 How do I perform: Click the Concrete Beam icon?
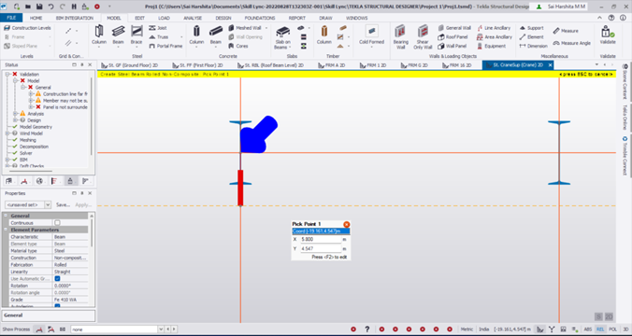tap(216, 35)
